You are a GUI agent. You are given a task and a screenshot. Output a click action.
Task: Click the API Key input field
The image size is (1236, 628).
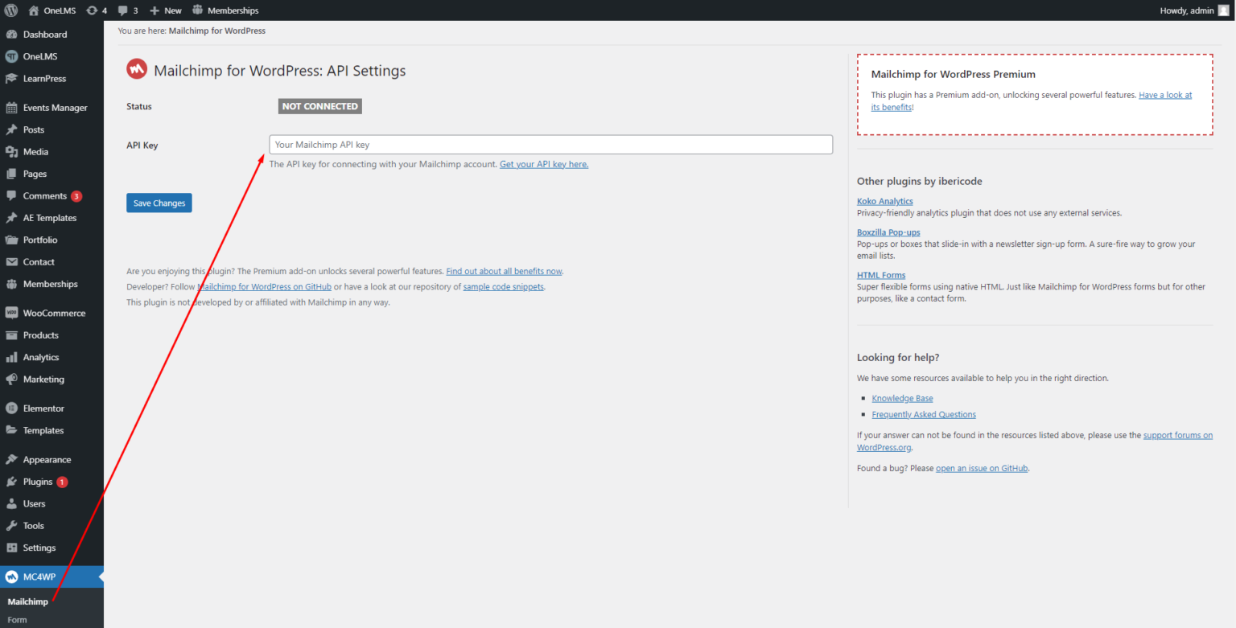(x=551, y=145)
